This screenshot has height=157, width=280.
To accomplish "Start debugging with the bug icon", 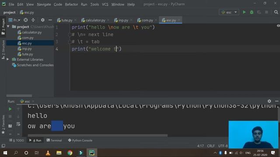I will 252,12.
